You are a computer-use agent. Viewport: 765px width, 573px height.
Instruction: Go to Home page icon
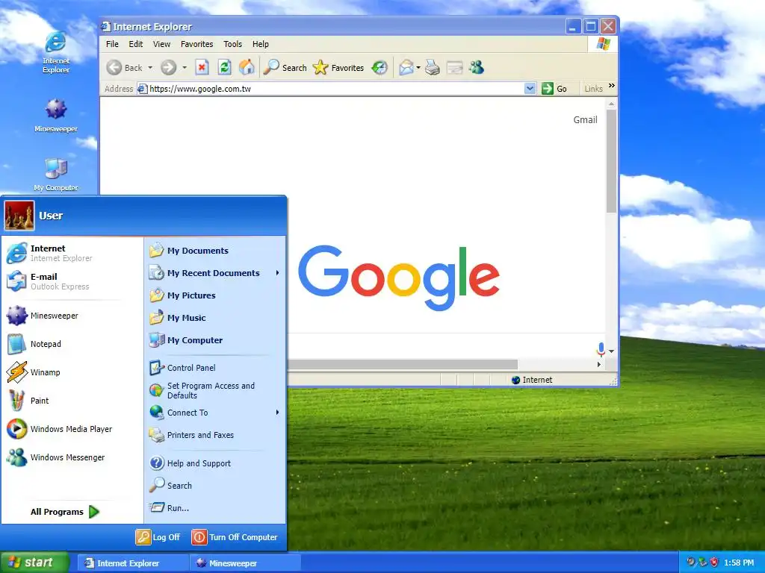click(x=247, y=67)
